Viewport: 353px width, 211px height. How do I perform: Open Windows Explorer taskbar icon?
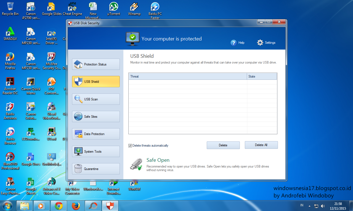(25, 206)
